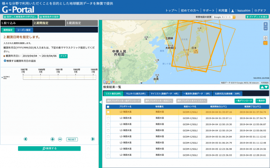Click the GCOM-C SGLI timeline bar
The height and width of the screenshot is (168, 270).
59,77
